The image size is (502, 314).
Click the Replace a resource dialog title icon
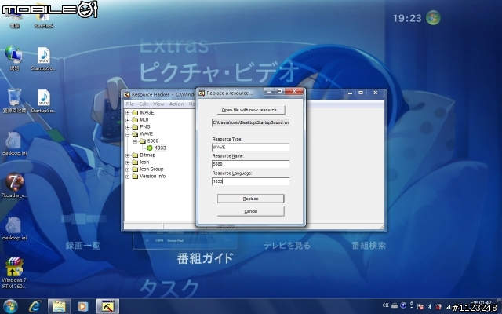(x=202, y=93)
